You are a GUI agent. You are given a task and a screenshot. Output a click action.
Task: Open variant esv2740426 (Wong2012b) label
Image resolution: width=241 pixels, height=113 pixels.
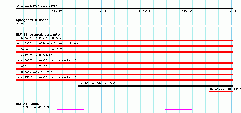35,55
